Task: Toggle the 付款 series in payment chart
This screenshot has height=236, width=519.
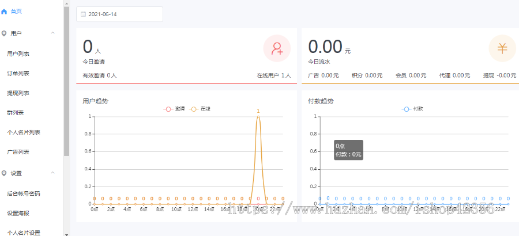Action: click(413, 109)
